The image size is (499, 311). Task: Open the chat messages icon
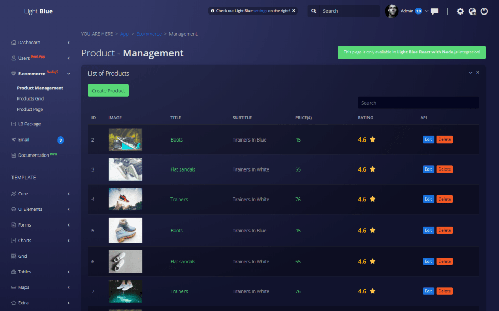435,11
